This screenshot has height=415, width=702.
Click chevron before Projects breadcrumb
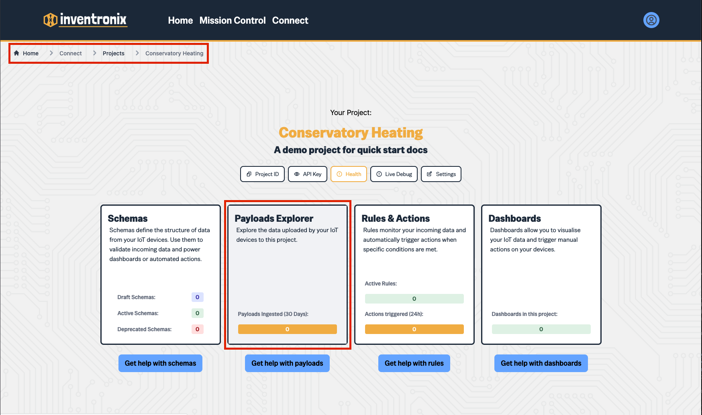click(x=94, y=53)
